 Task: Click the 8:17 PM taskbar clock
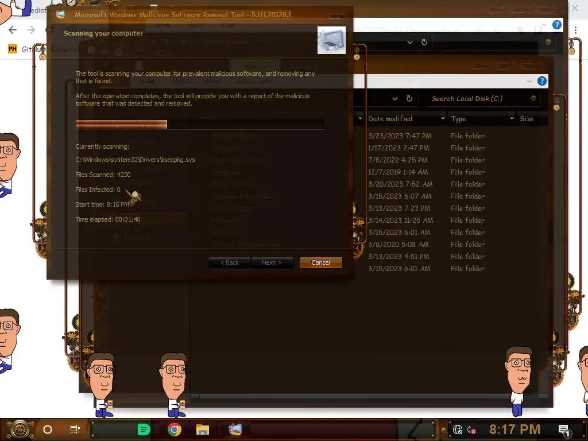click(x=514, y=430)
